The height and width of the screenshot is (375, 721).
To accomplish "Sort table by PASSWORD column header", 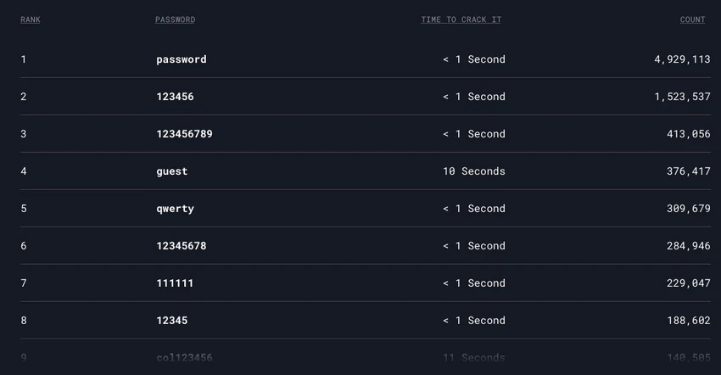I will pos(176,20).
